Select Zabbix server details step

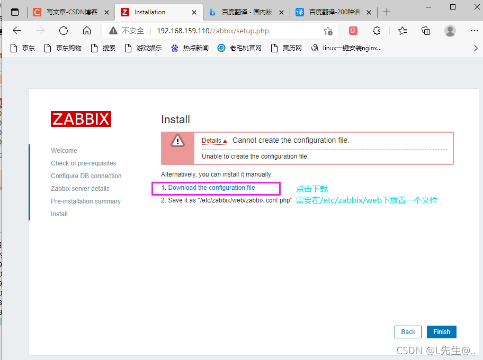tap(80, 188)
